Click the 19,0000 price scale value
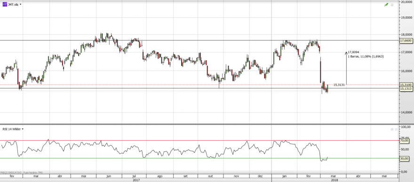 pos(407,18)
